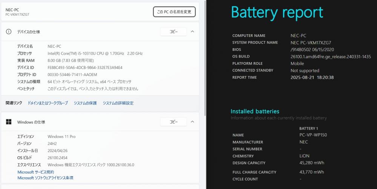This screenshot has width=377, height=189.
Task: Select connected standby value 'Not supported'
Action: tap(305, 71)
